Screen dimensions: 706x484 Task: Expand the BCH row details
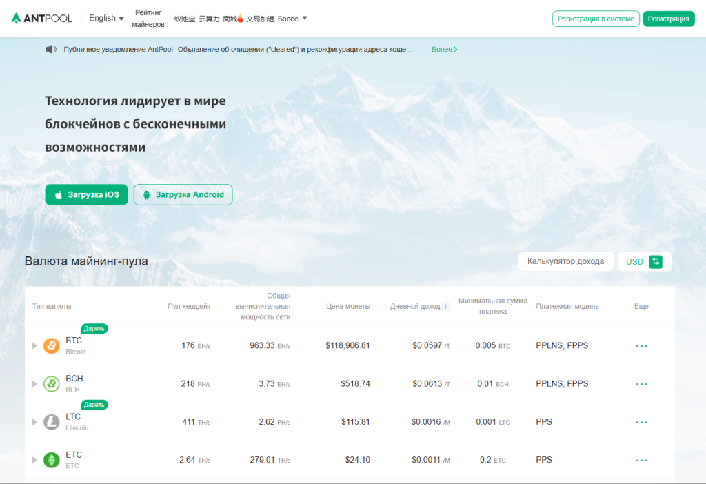(x=34, y=384)
